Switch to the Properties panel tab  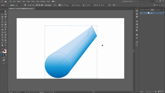[142, 10]
